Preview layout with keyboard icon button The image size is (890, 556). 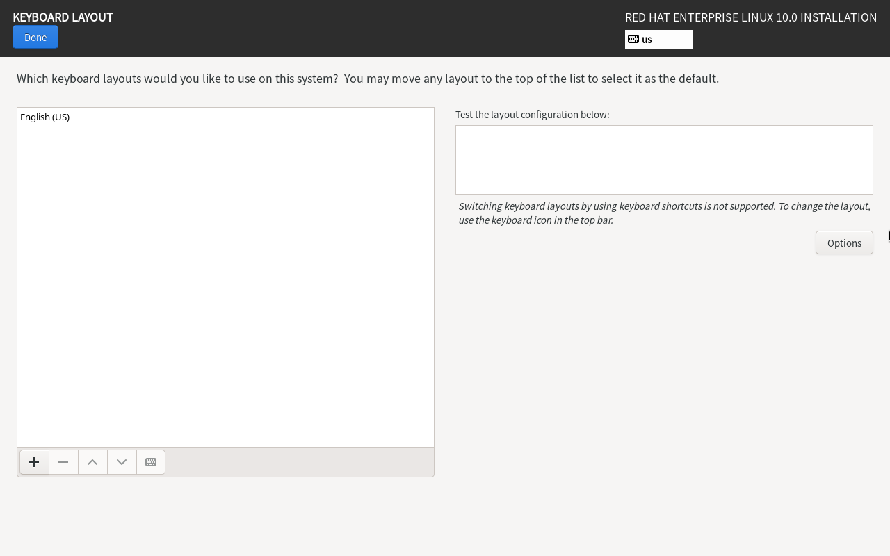(151, 462)
